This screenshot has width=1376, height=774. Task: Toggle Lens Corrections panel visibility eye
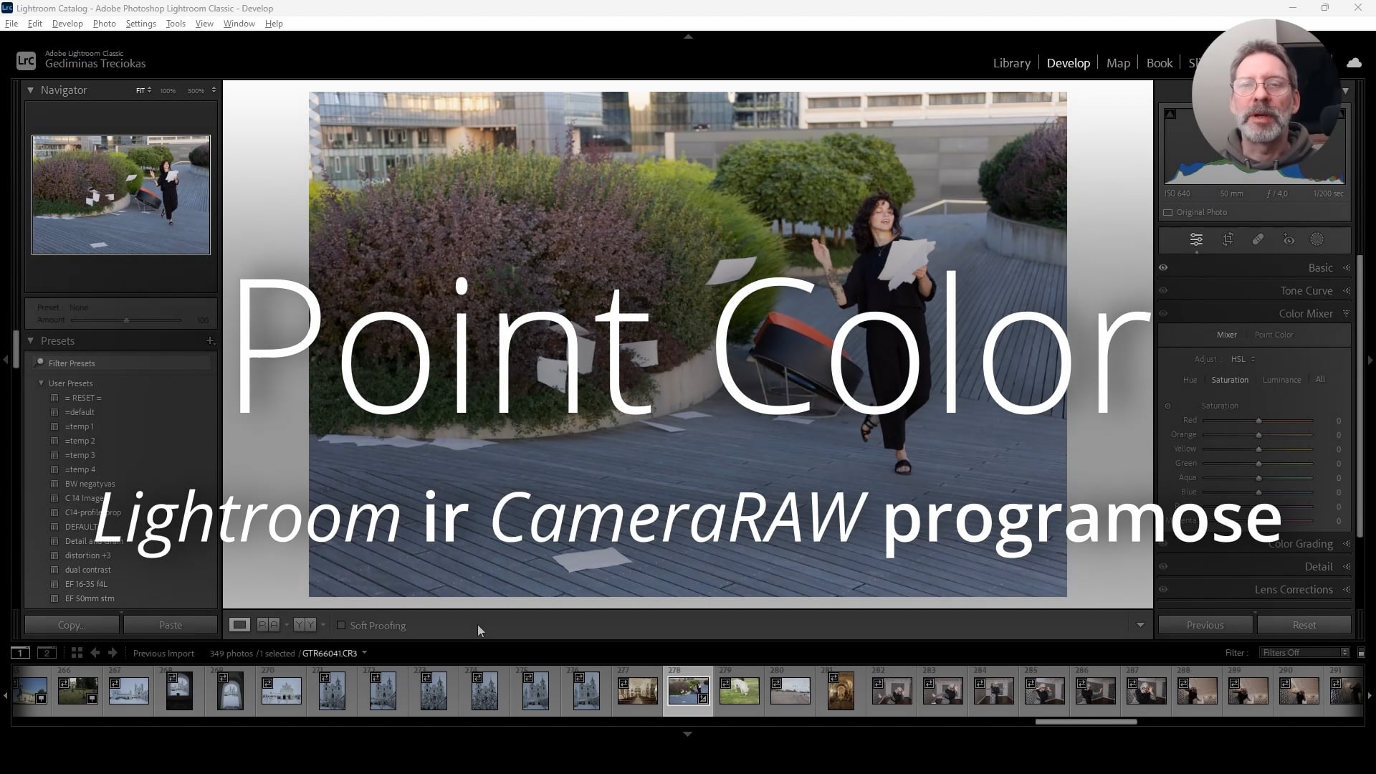coord(1163,589)
